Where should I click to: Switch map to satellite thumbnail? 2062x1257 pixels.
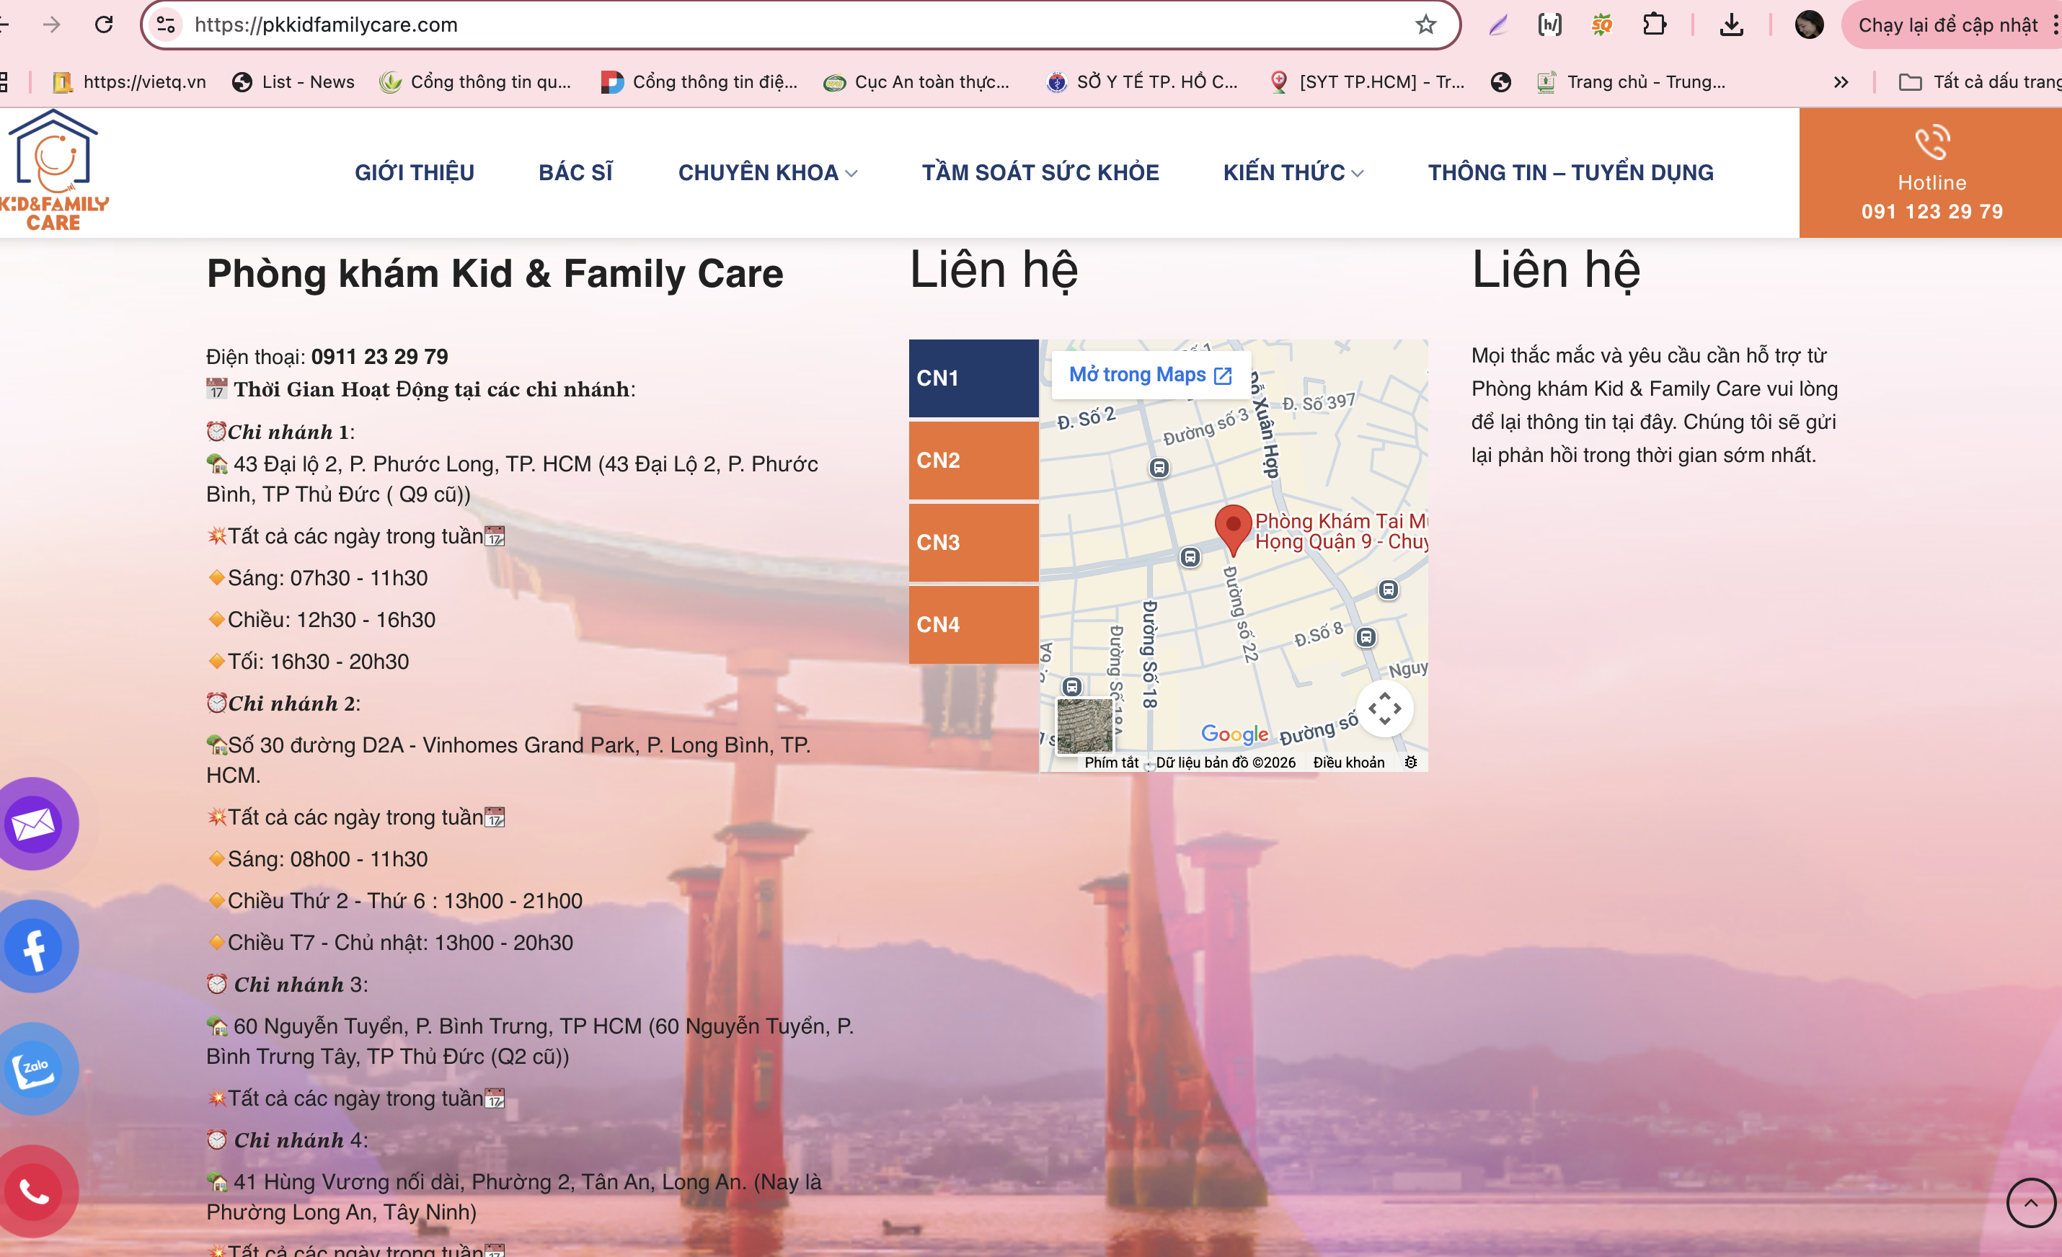(1084, 726)
